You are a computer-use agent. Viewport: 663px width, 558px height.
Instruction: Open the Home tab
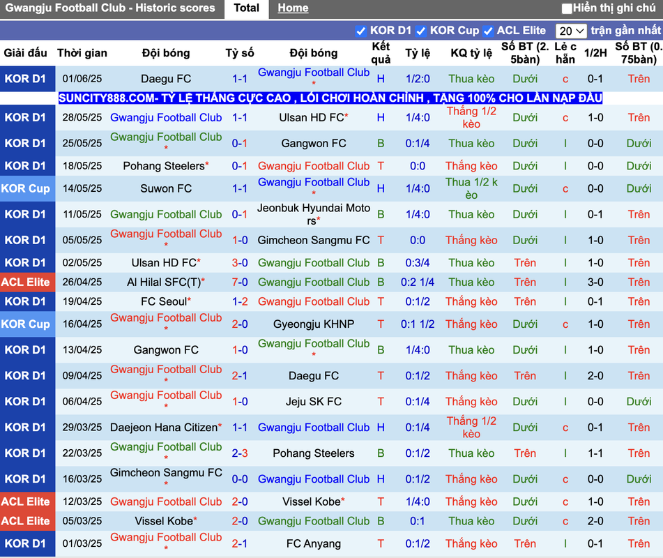pos(293,8)
